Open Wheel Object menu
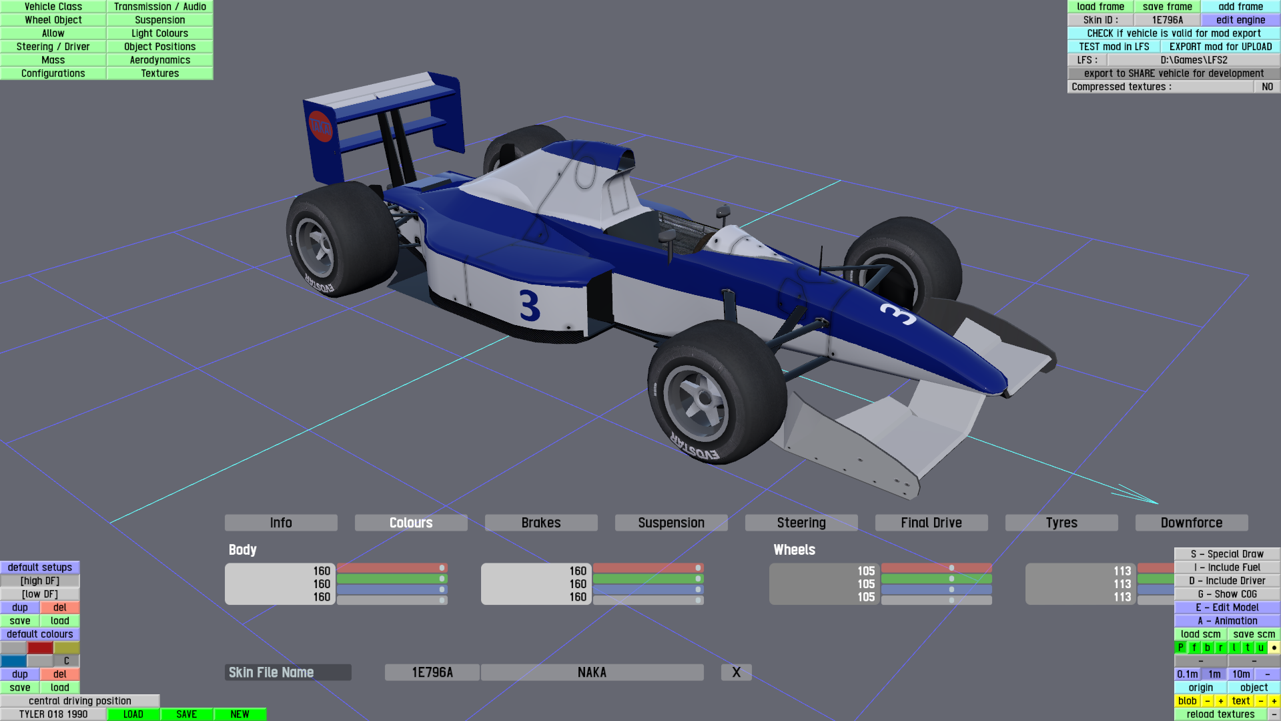1281x721 pixels. click(x=53, y=20)
